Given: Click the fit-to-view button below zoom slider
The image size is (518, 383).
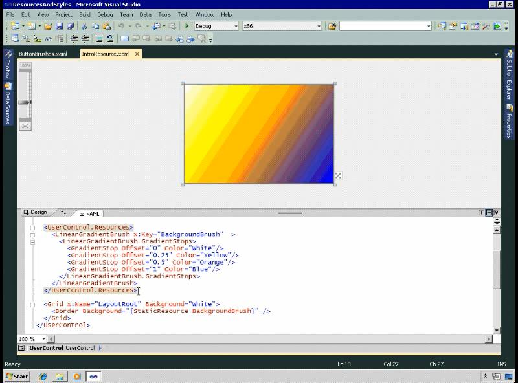Looking at the screenshot, I should coord(25,126).
